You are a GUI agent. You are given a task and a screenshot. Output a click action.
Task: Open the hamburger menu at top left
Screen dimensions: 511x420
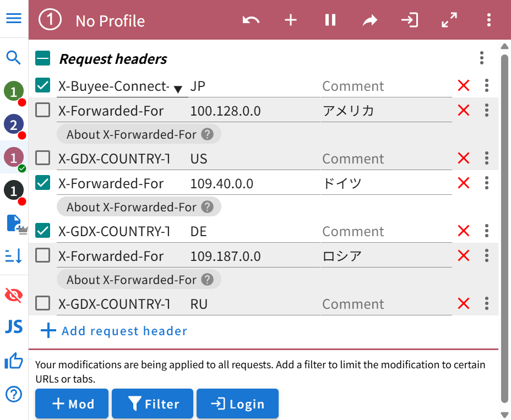(14, 18)
